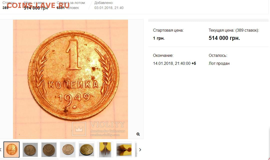Viewport: 270px width, 160px height.
Task: Select the first orange coin thumbnail
Action: pyautogui.click(x=11, y=150)
